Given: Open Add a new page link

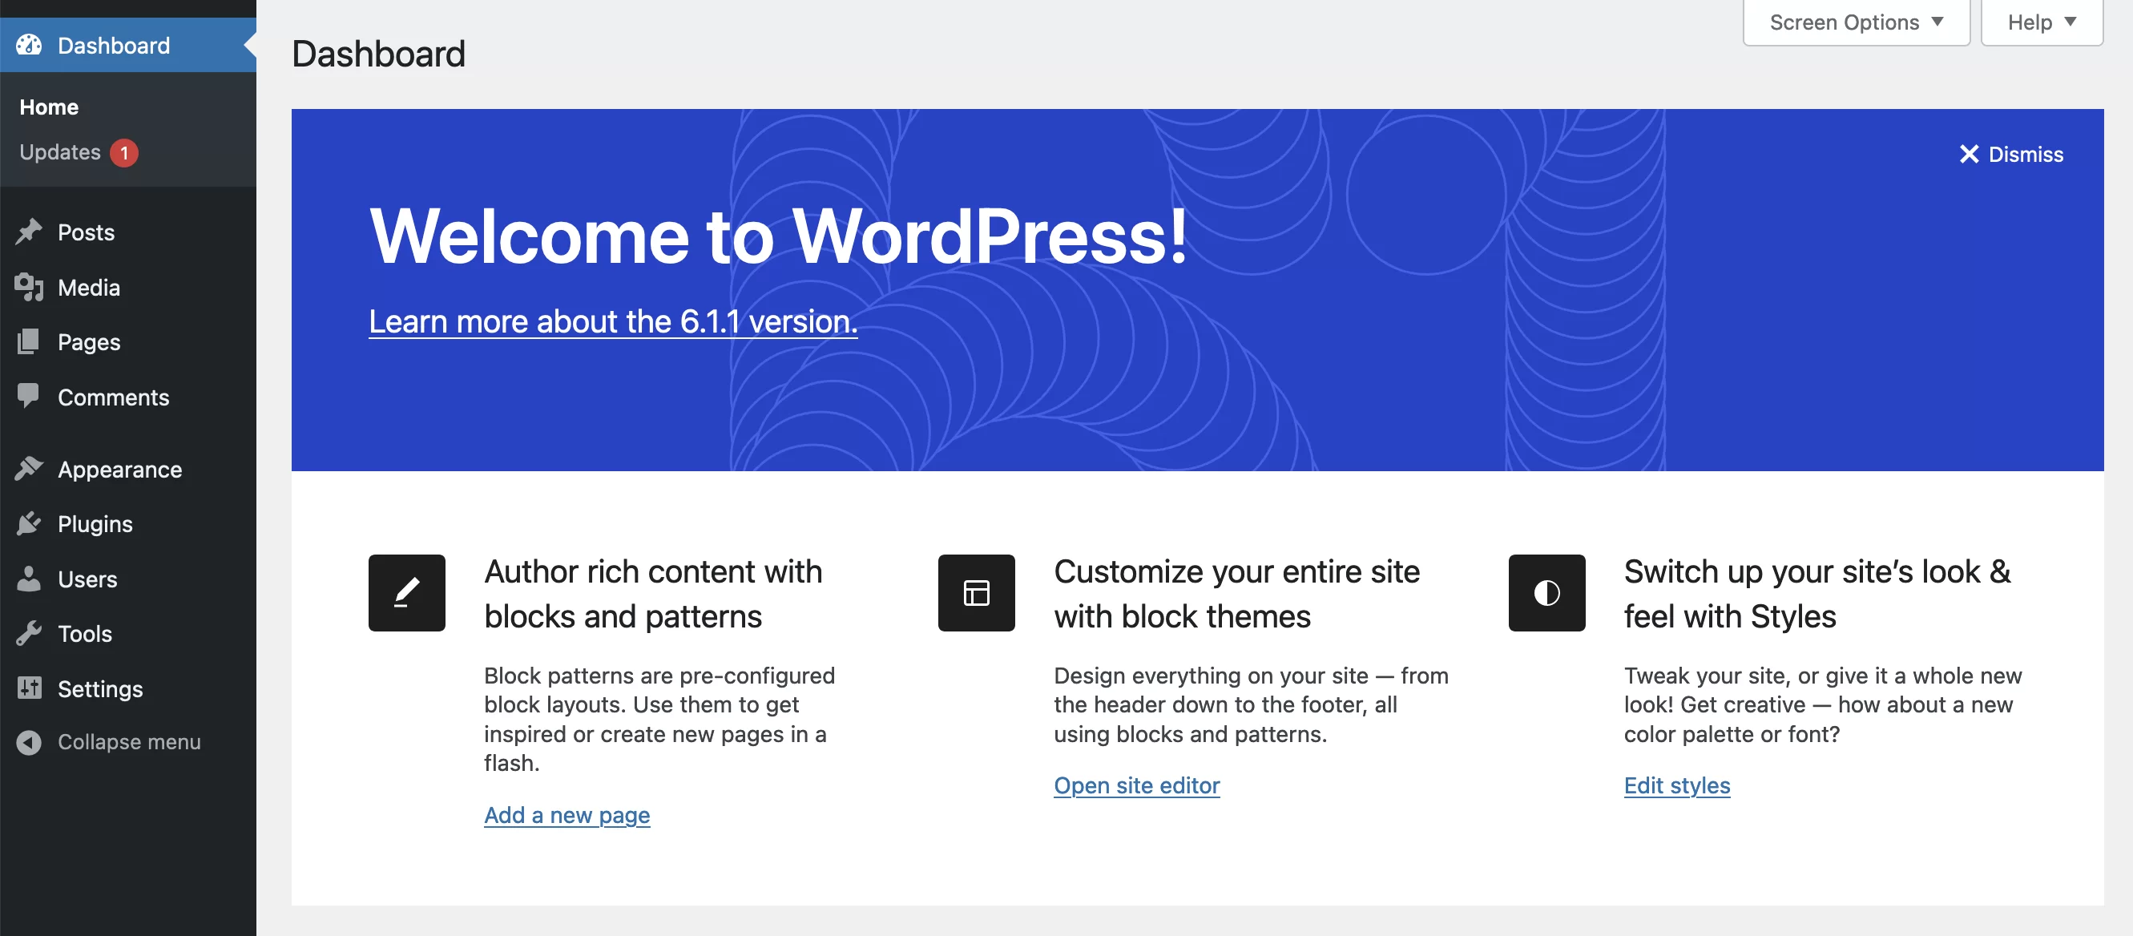Looking at the screenshot, I should tap(565, 813).
